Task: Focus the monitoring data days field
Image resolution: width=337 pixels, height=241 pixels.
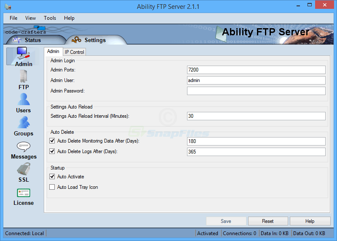Action: (x=256, y=141)
